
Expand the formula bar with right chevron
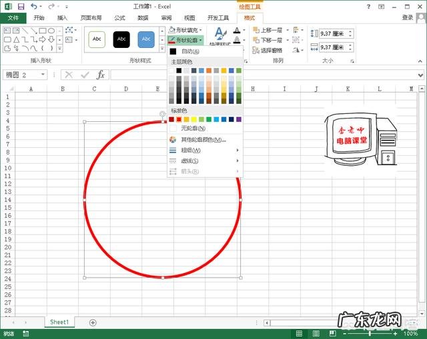[x=421, y=75]
